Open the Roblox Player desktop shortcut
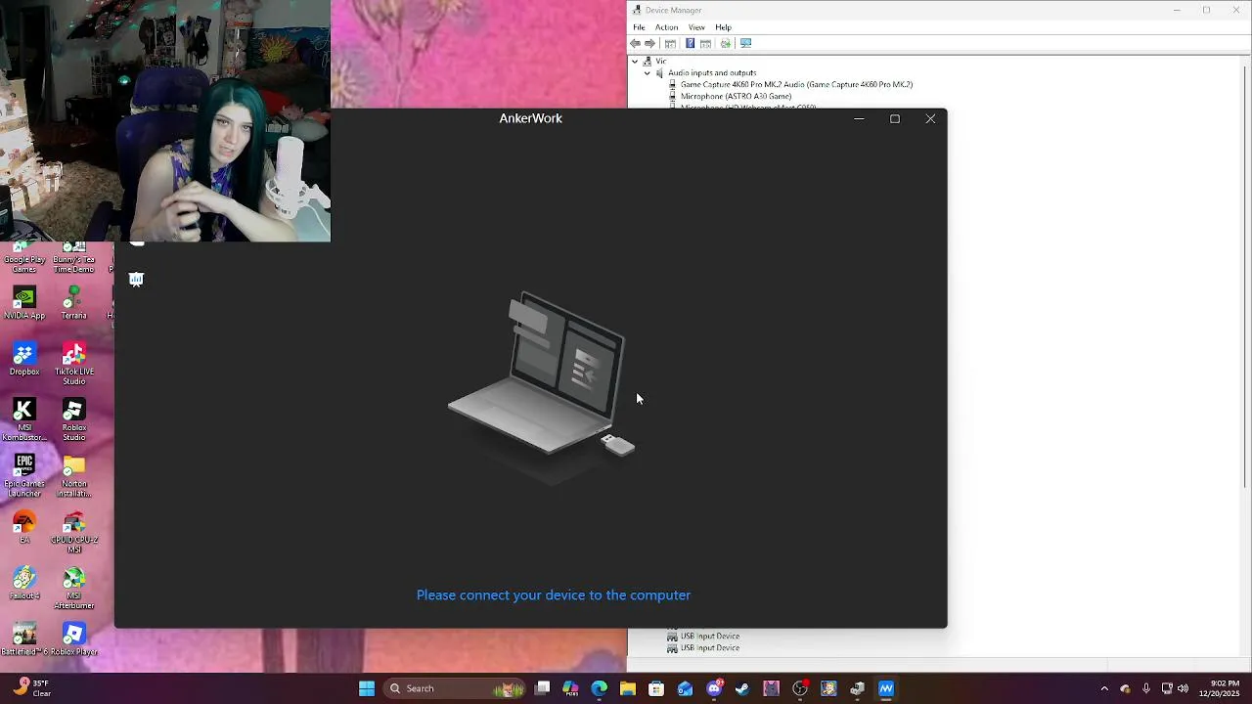This screenshot has width=1252, height=704. point(74,639)
